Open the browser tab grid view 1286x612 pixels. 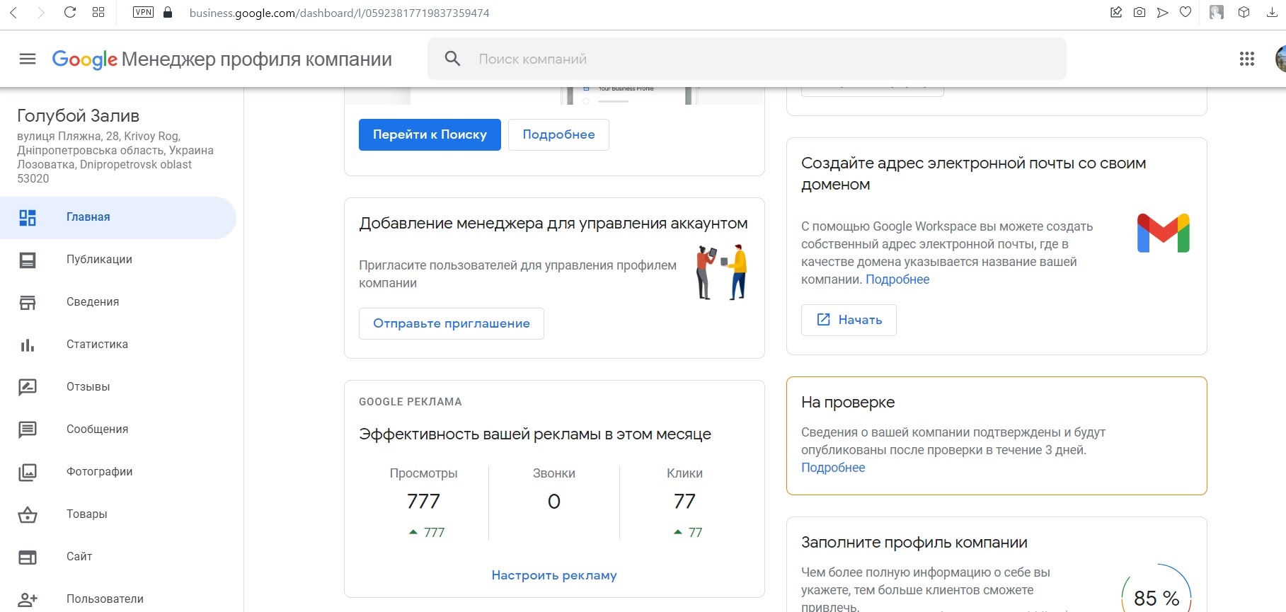tap(98, 12)
